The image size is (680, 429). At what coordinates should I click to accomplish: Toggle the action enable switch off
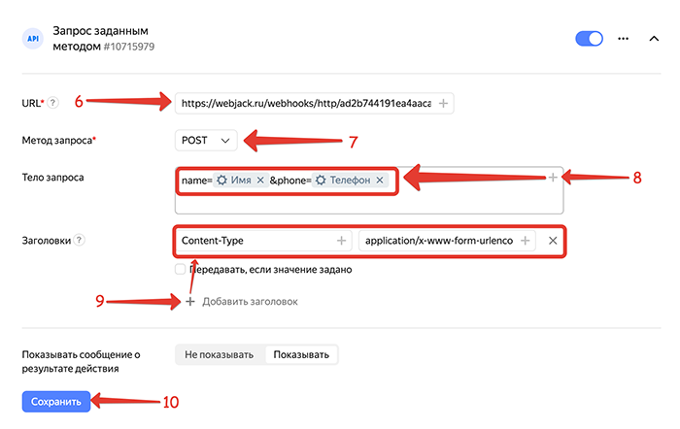coord(589,39)
